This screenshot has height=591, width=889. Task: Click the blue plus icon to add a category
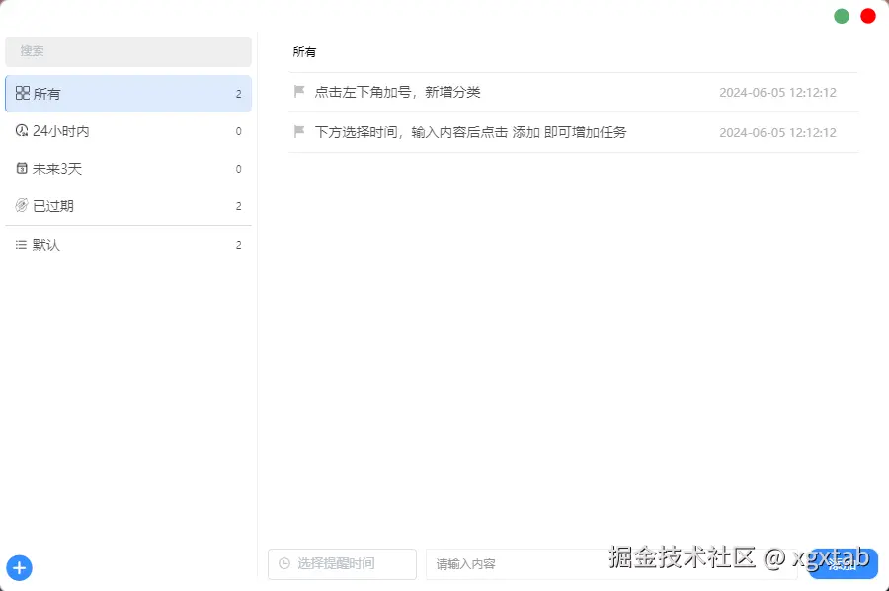(x=20, y=567)
